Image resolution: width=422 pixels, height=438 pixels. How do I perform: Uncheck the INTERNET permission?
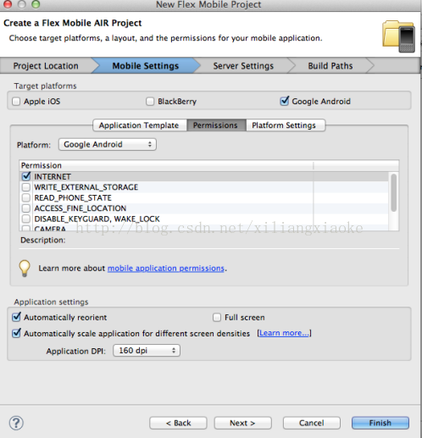point(26,176)
